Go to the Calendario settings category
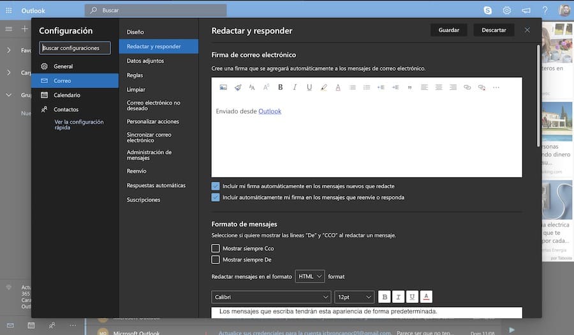The height and width of the screenshot is (335, 574). [67, 95]
